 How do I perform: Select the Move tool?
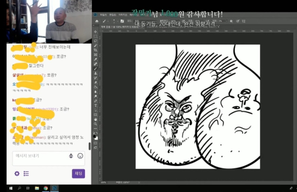tap(95, 32)
